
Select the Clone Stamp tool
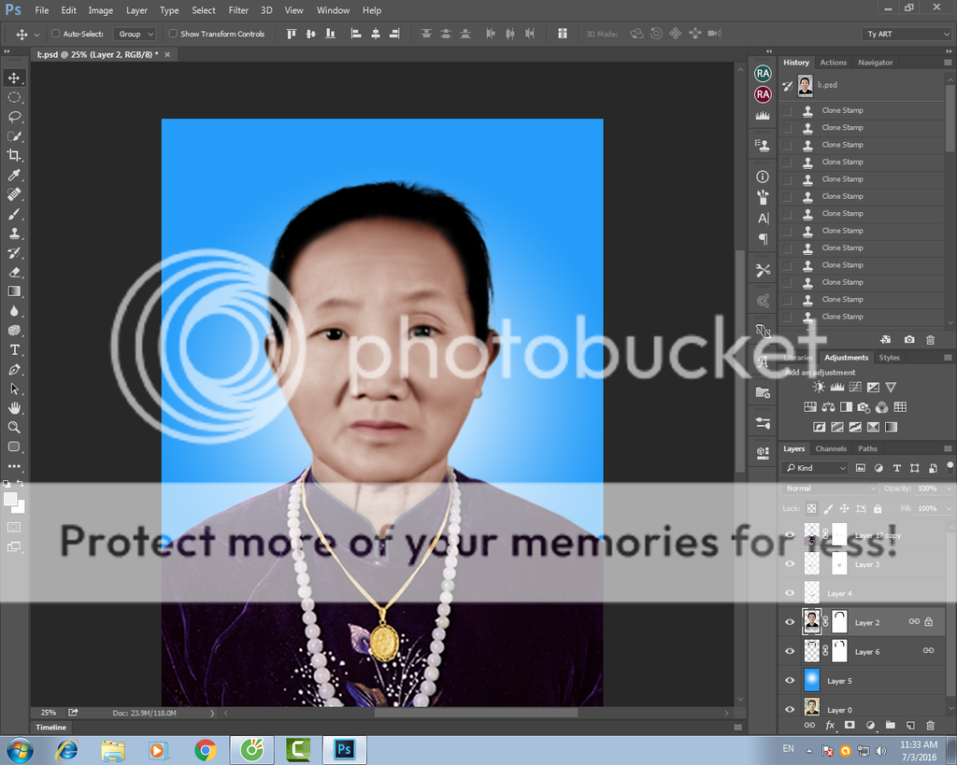coord(14,234)
